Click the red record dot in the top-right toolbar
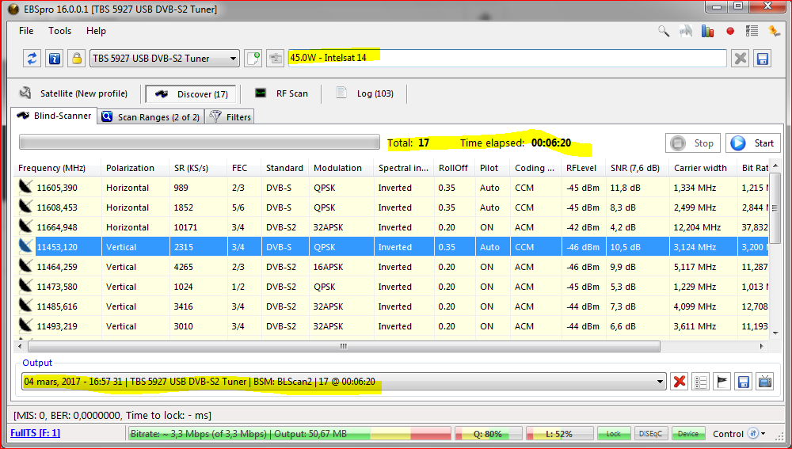Image resolution: width=792 pixels, height=449 pixels. tap(730, 32)
